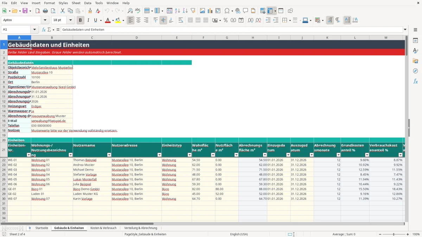Open sidebar Navigator compass icon
Image resolution: width=422 pixels, height=237 pixels.
(415, 71)
